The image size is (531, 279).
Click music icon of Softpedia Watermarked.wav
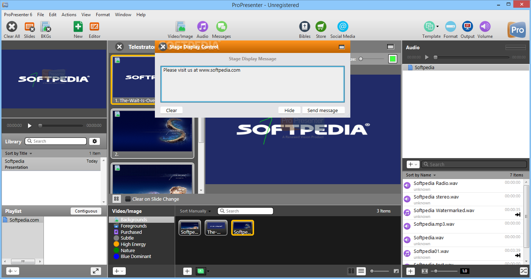(x=407, y=213)
